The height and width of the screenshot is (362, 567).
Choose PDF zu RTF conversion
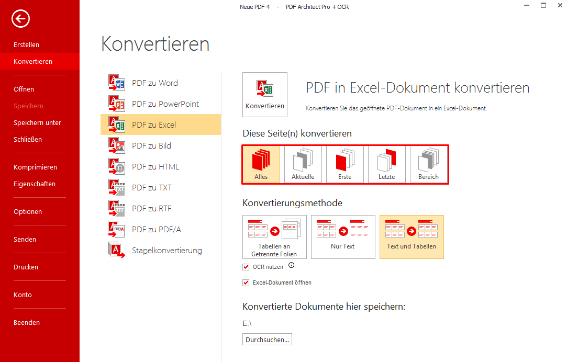[161, 208]
